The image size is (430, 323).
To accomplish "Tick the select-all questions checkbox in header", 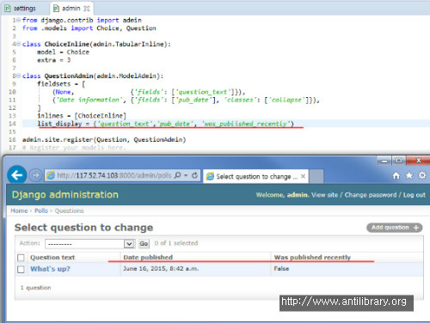I will (21, 258).
